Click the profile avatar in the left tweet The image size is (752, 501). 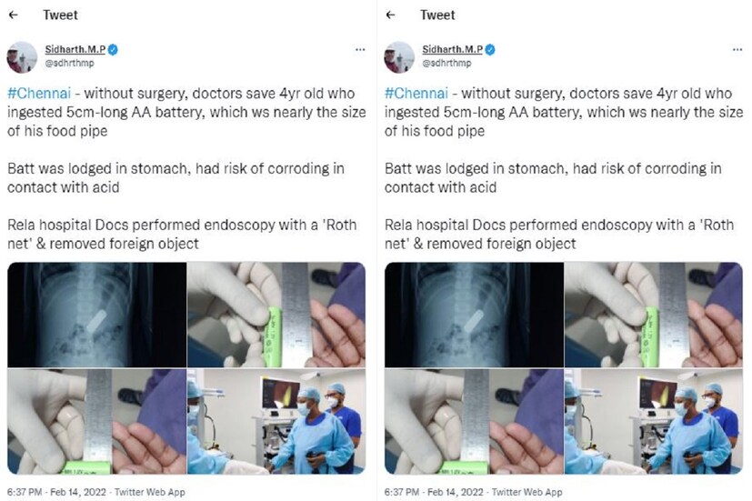click(x=21, y=56)
